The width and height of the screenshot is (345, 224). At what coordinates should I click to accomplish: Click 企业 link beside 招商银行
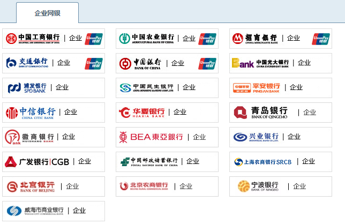pyautogui.click(x=294, y=38)
